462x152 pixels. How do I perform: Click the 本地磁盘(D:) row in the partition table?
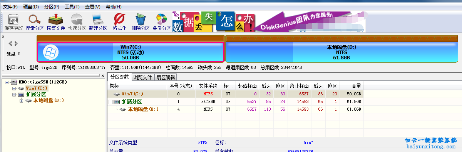point(235,110)
